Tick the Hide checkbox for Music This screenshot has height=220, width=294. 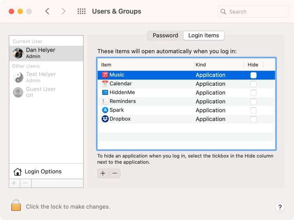pos(254,75)
